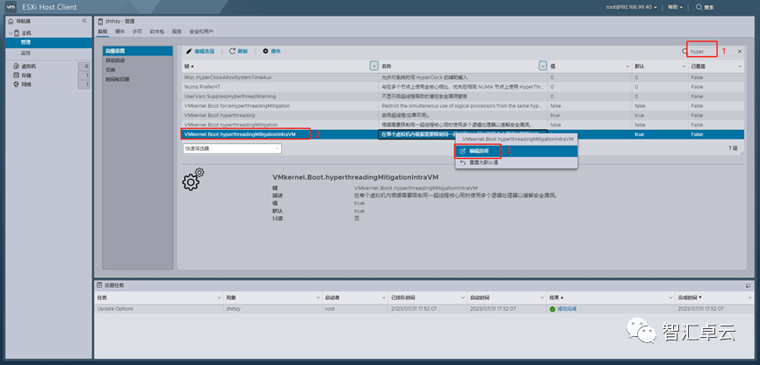Screen dimensions: 760x365
Task: Click the Refresh (刷新) circular arrow icon
Action: coord(232,51)
